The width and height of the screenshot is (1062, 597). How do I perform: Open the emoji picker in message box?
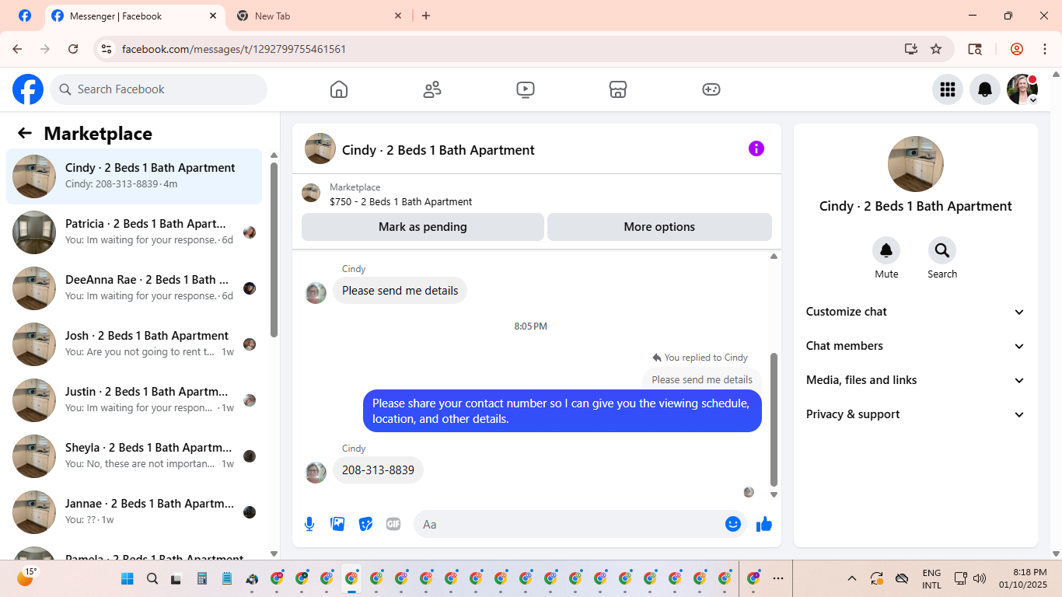pos(733,524)
